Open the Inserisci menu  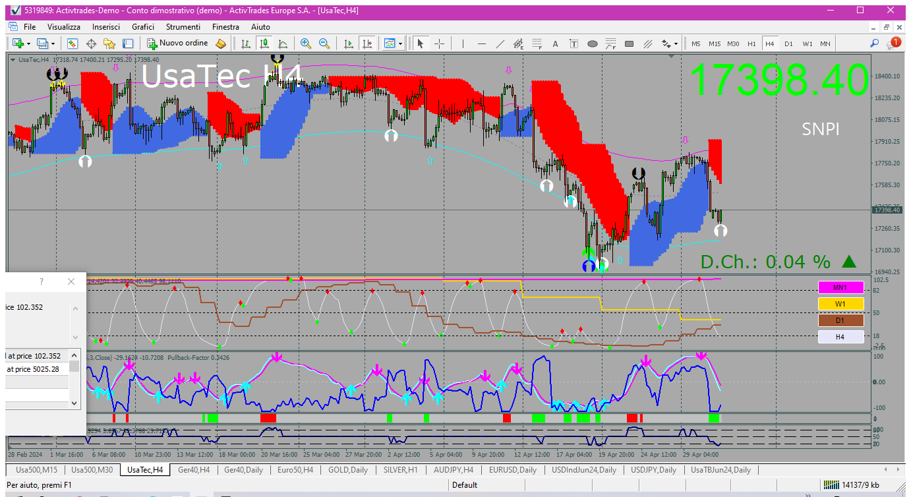[x=106, y=27]
